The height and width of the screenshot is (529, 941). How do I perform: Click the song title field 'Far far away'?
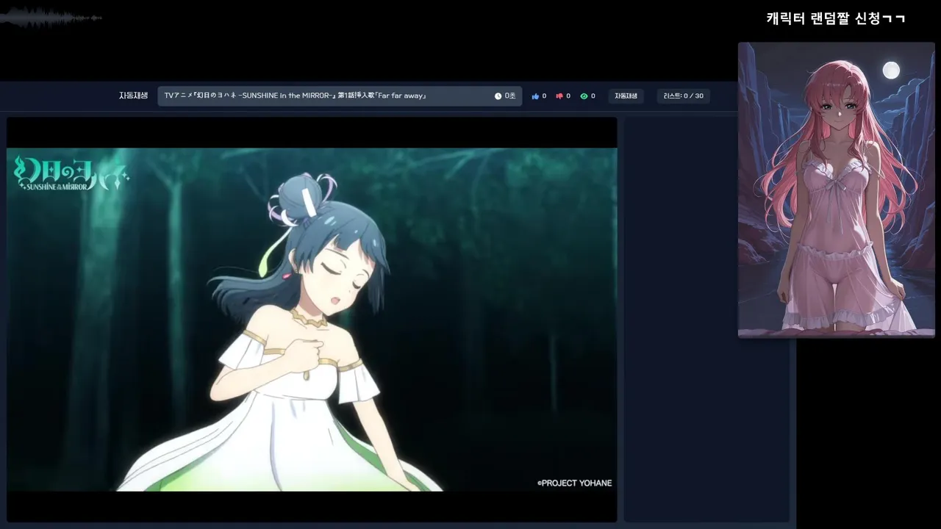click(x=340, y=96)
